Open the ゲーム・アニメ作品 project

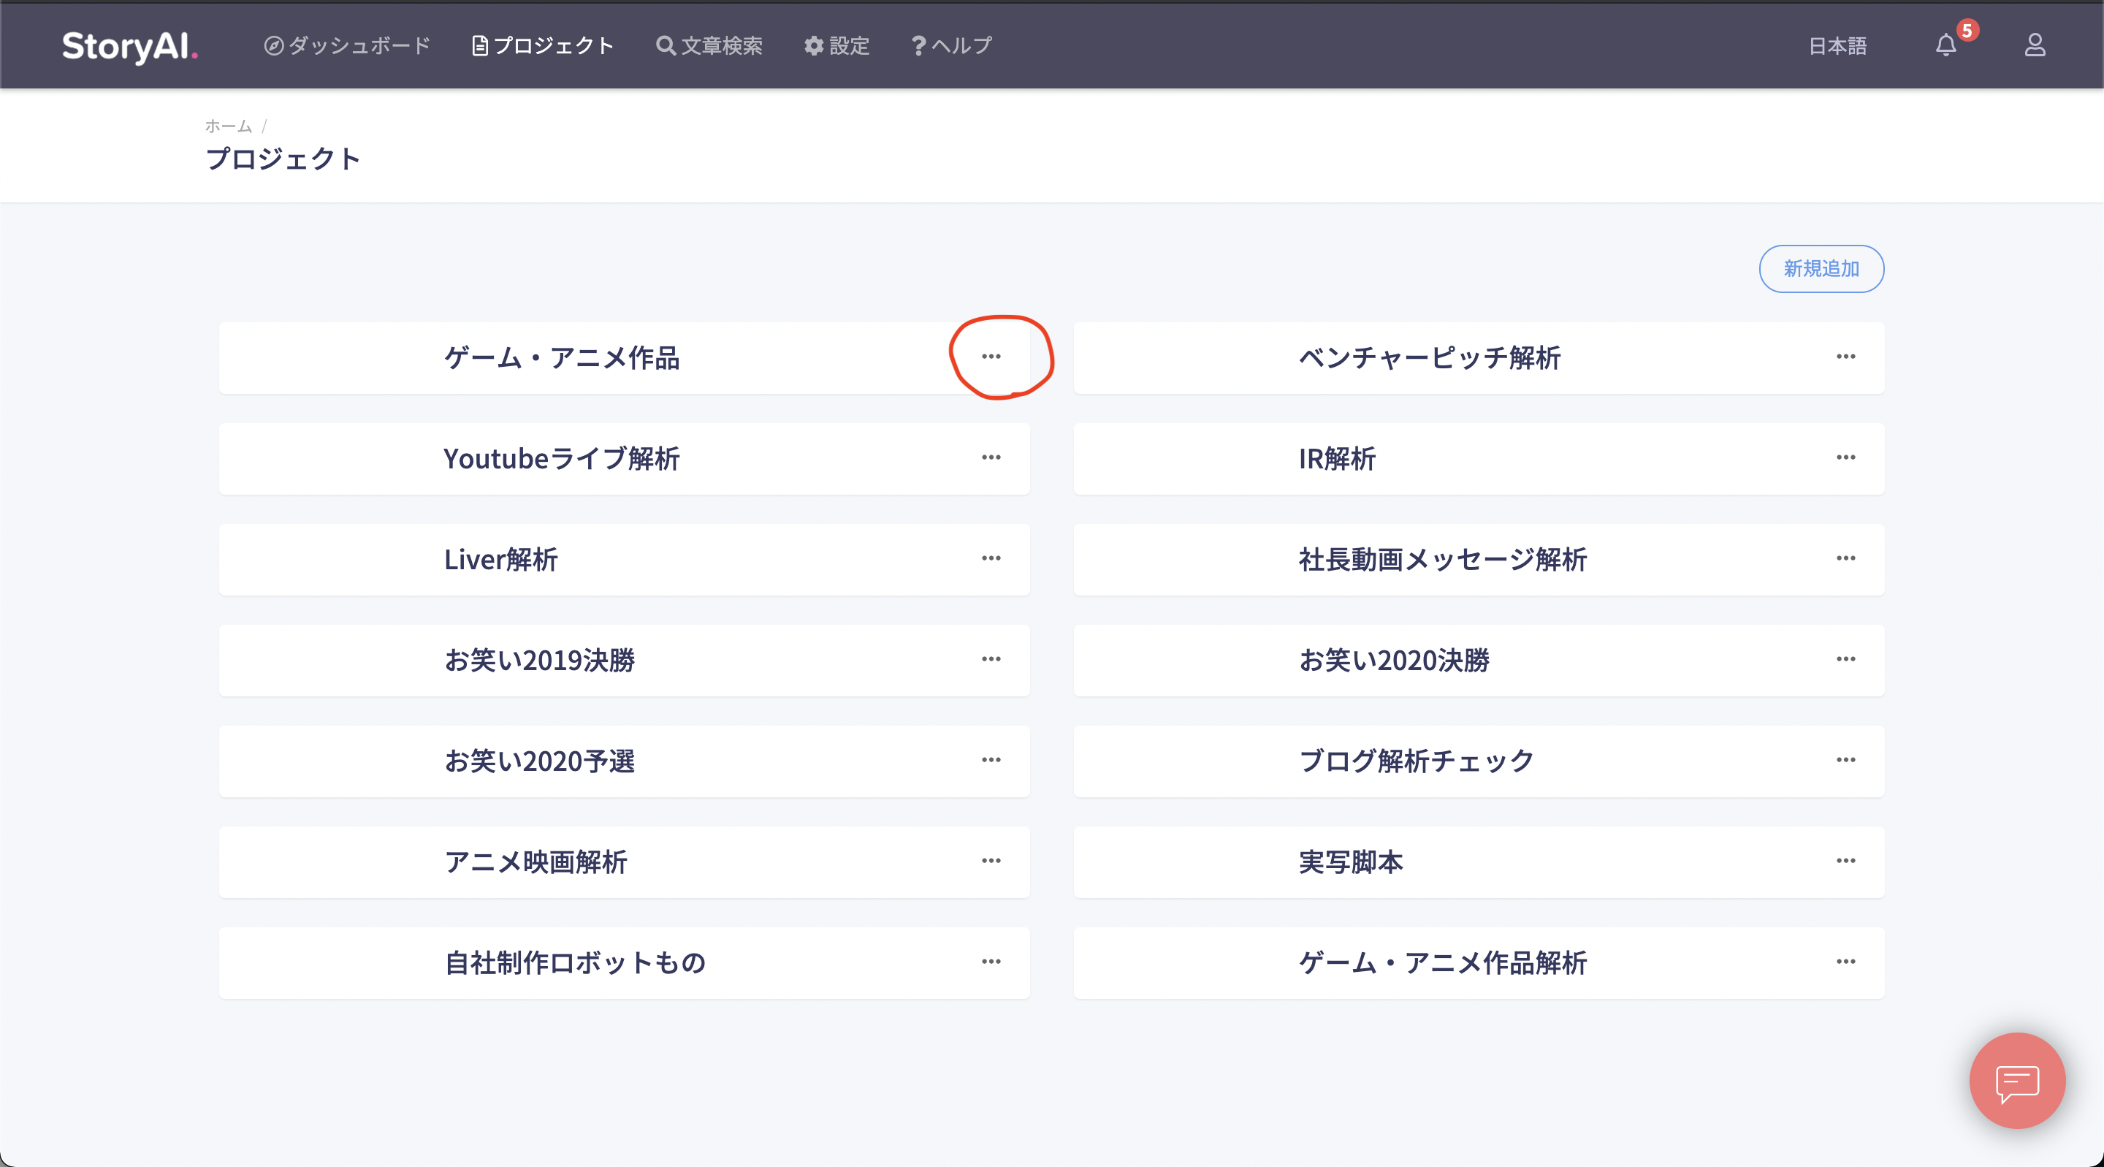click(x=561, y=358)
